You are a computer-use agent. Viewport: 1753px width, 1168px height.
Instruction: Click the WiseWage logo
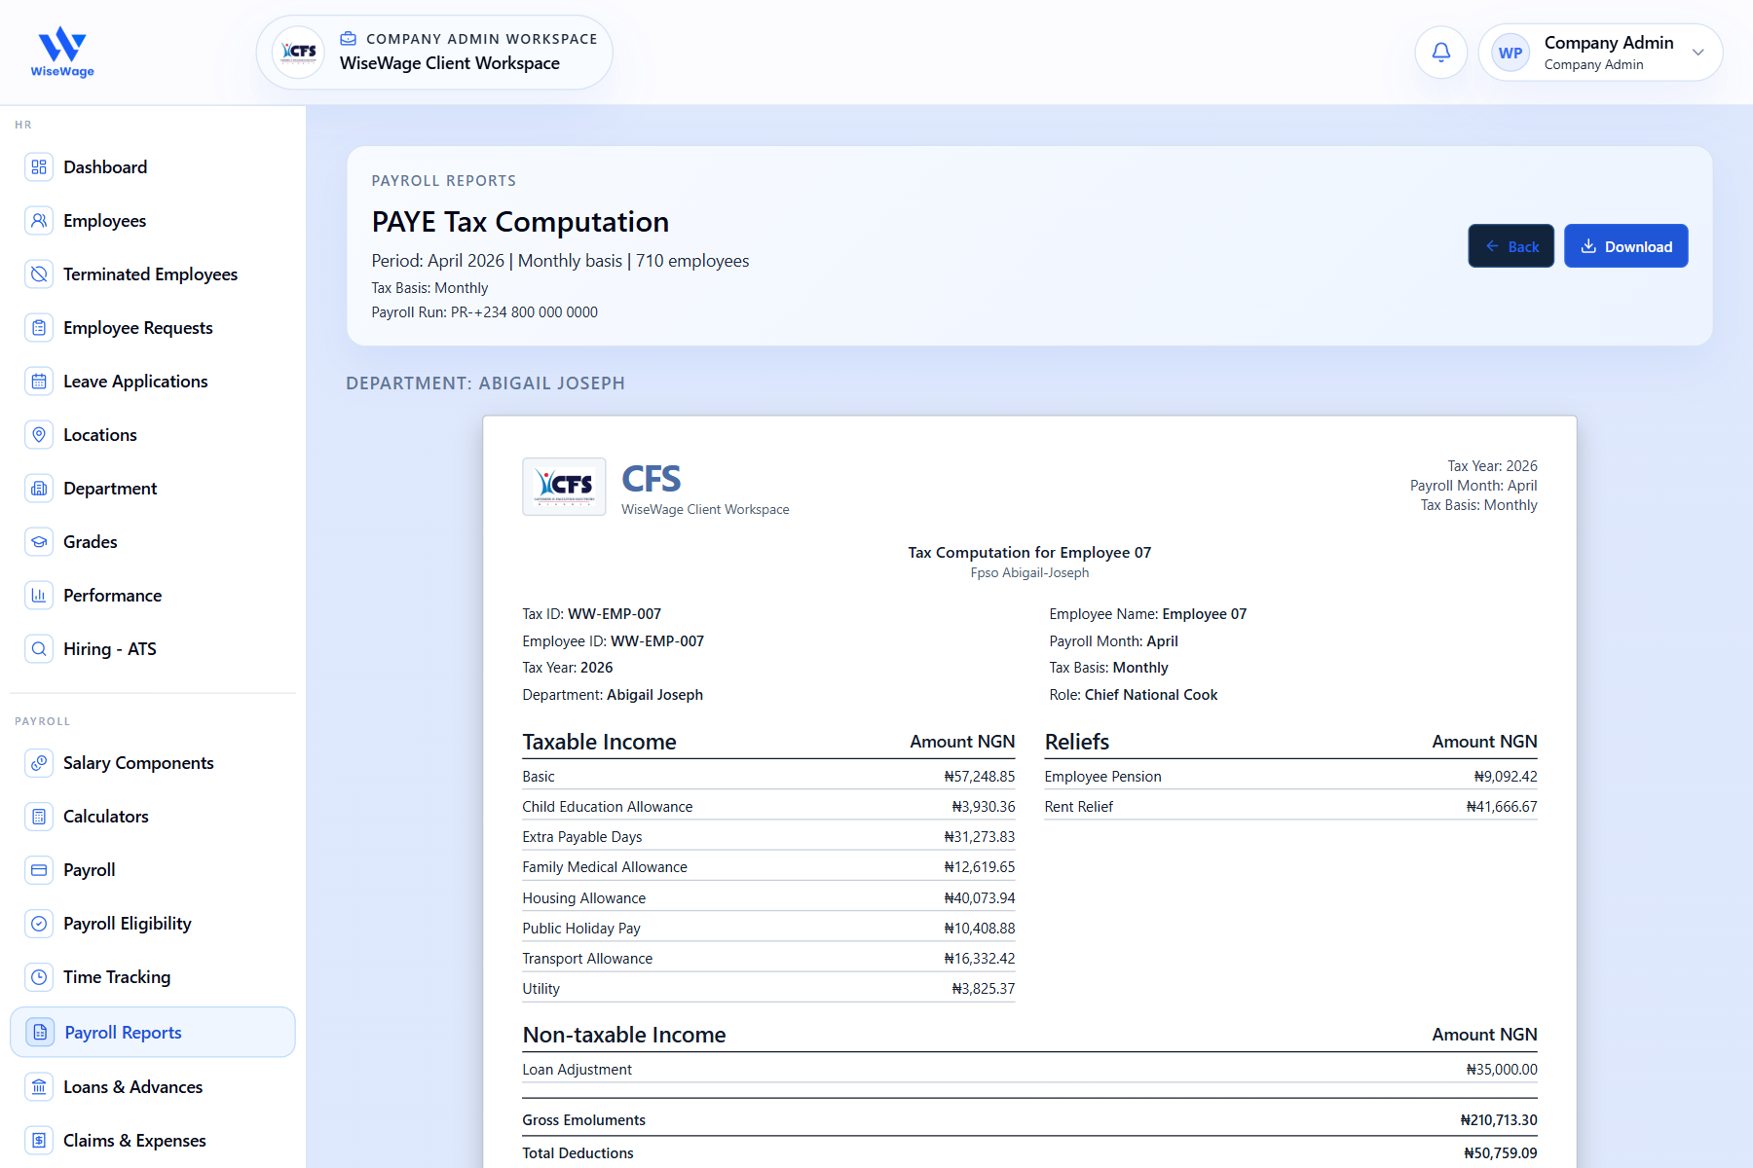pyautogui.click(x=62, y=53)
